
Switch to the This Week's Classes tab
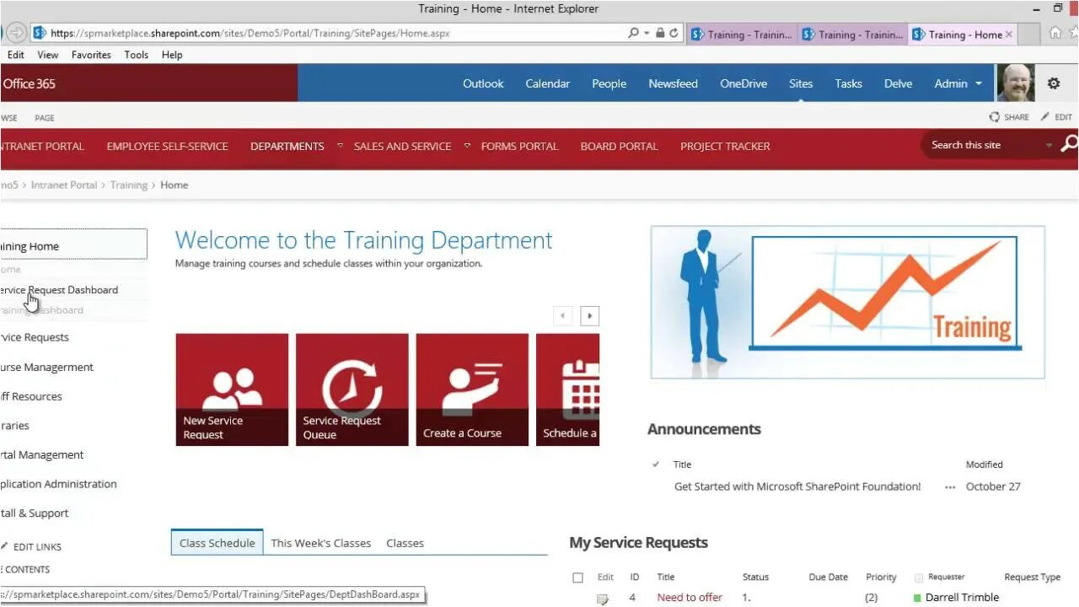coord(321,543)
